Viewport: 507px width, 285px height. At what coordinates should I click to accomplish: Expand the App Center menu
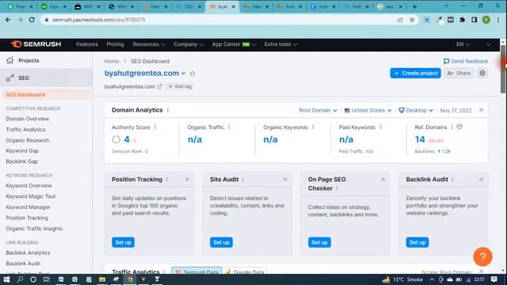234,44
